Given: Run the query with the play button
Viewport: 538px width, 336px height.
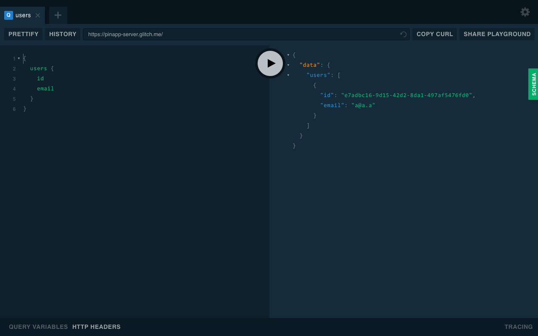Looking at the screenshot, I should [x=270, y=63].
